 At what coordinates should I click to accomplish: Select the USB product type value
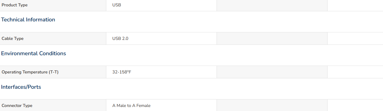117,5
